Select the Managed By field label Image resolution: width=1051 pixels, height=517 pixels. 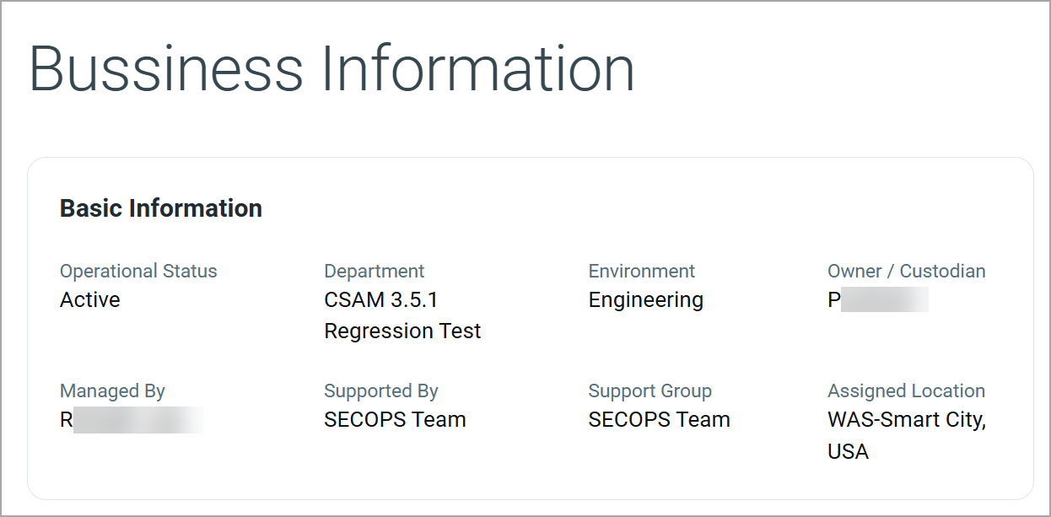pyautogui.click(x=112, y=391)
